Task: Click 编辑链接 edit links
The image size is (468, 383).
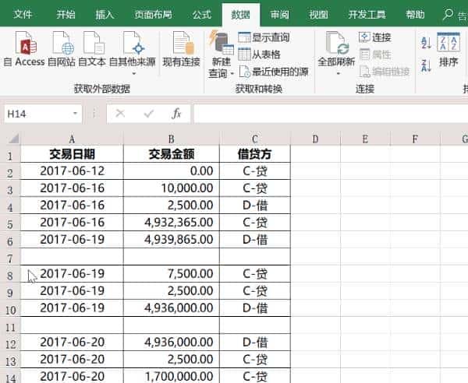Action: pyautogui.click(x=385, y=72)
